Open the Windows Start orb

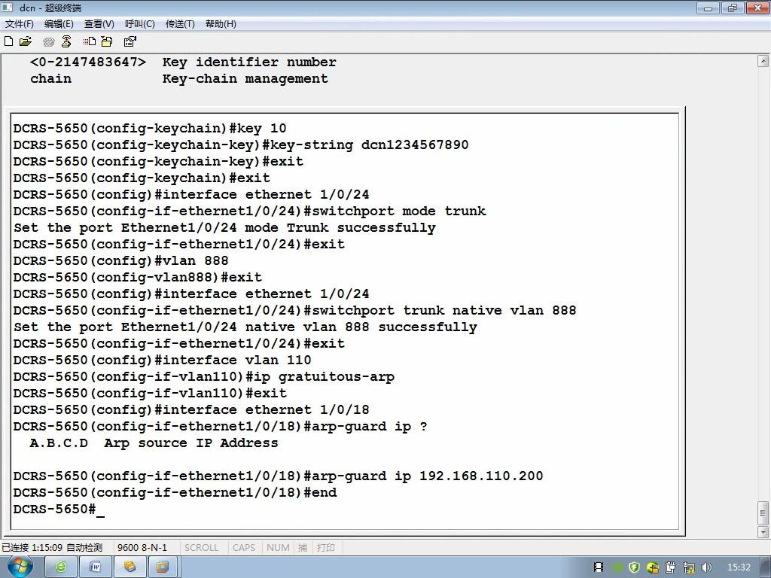click(20, 567)
